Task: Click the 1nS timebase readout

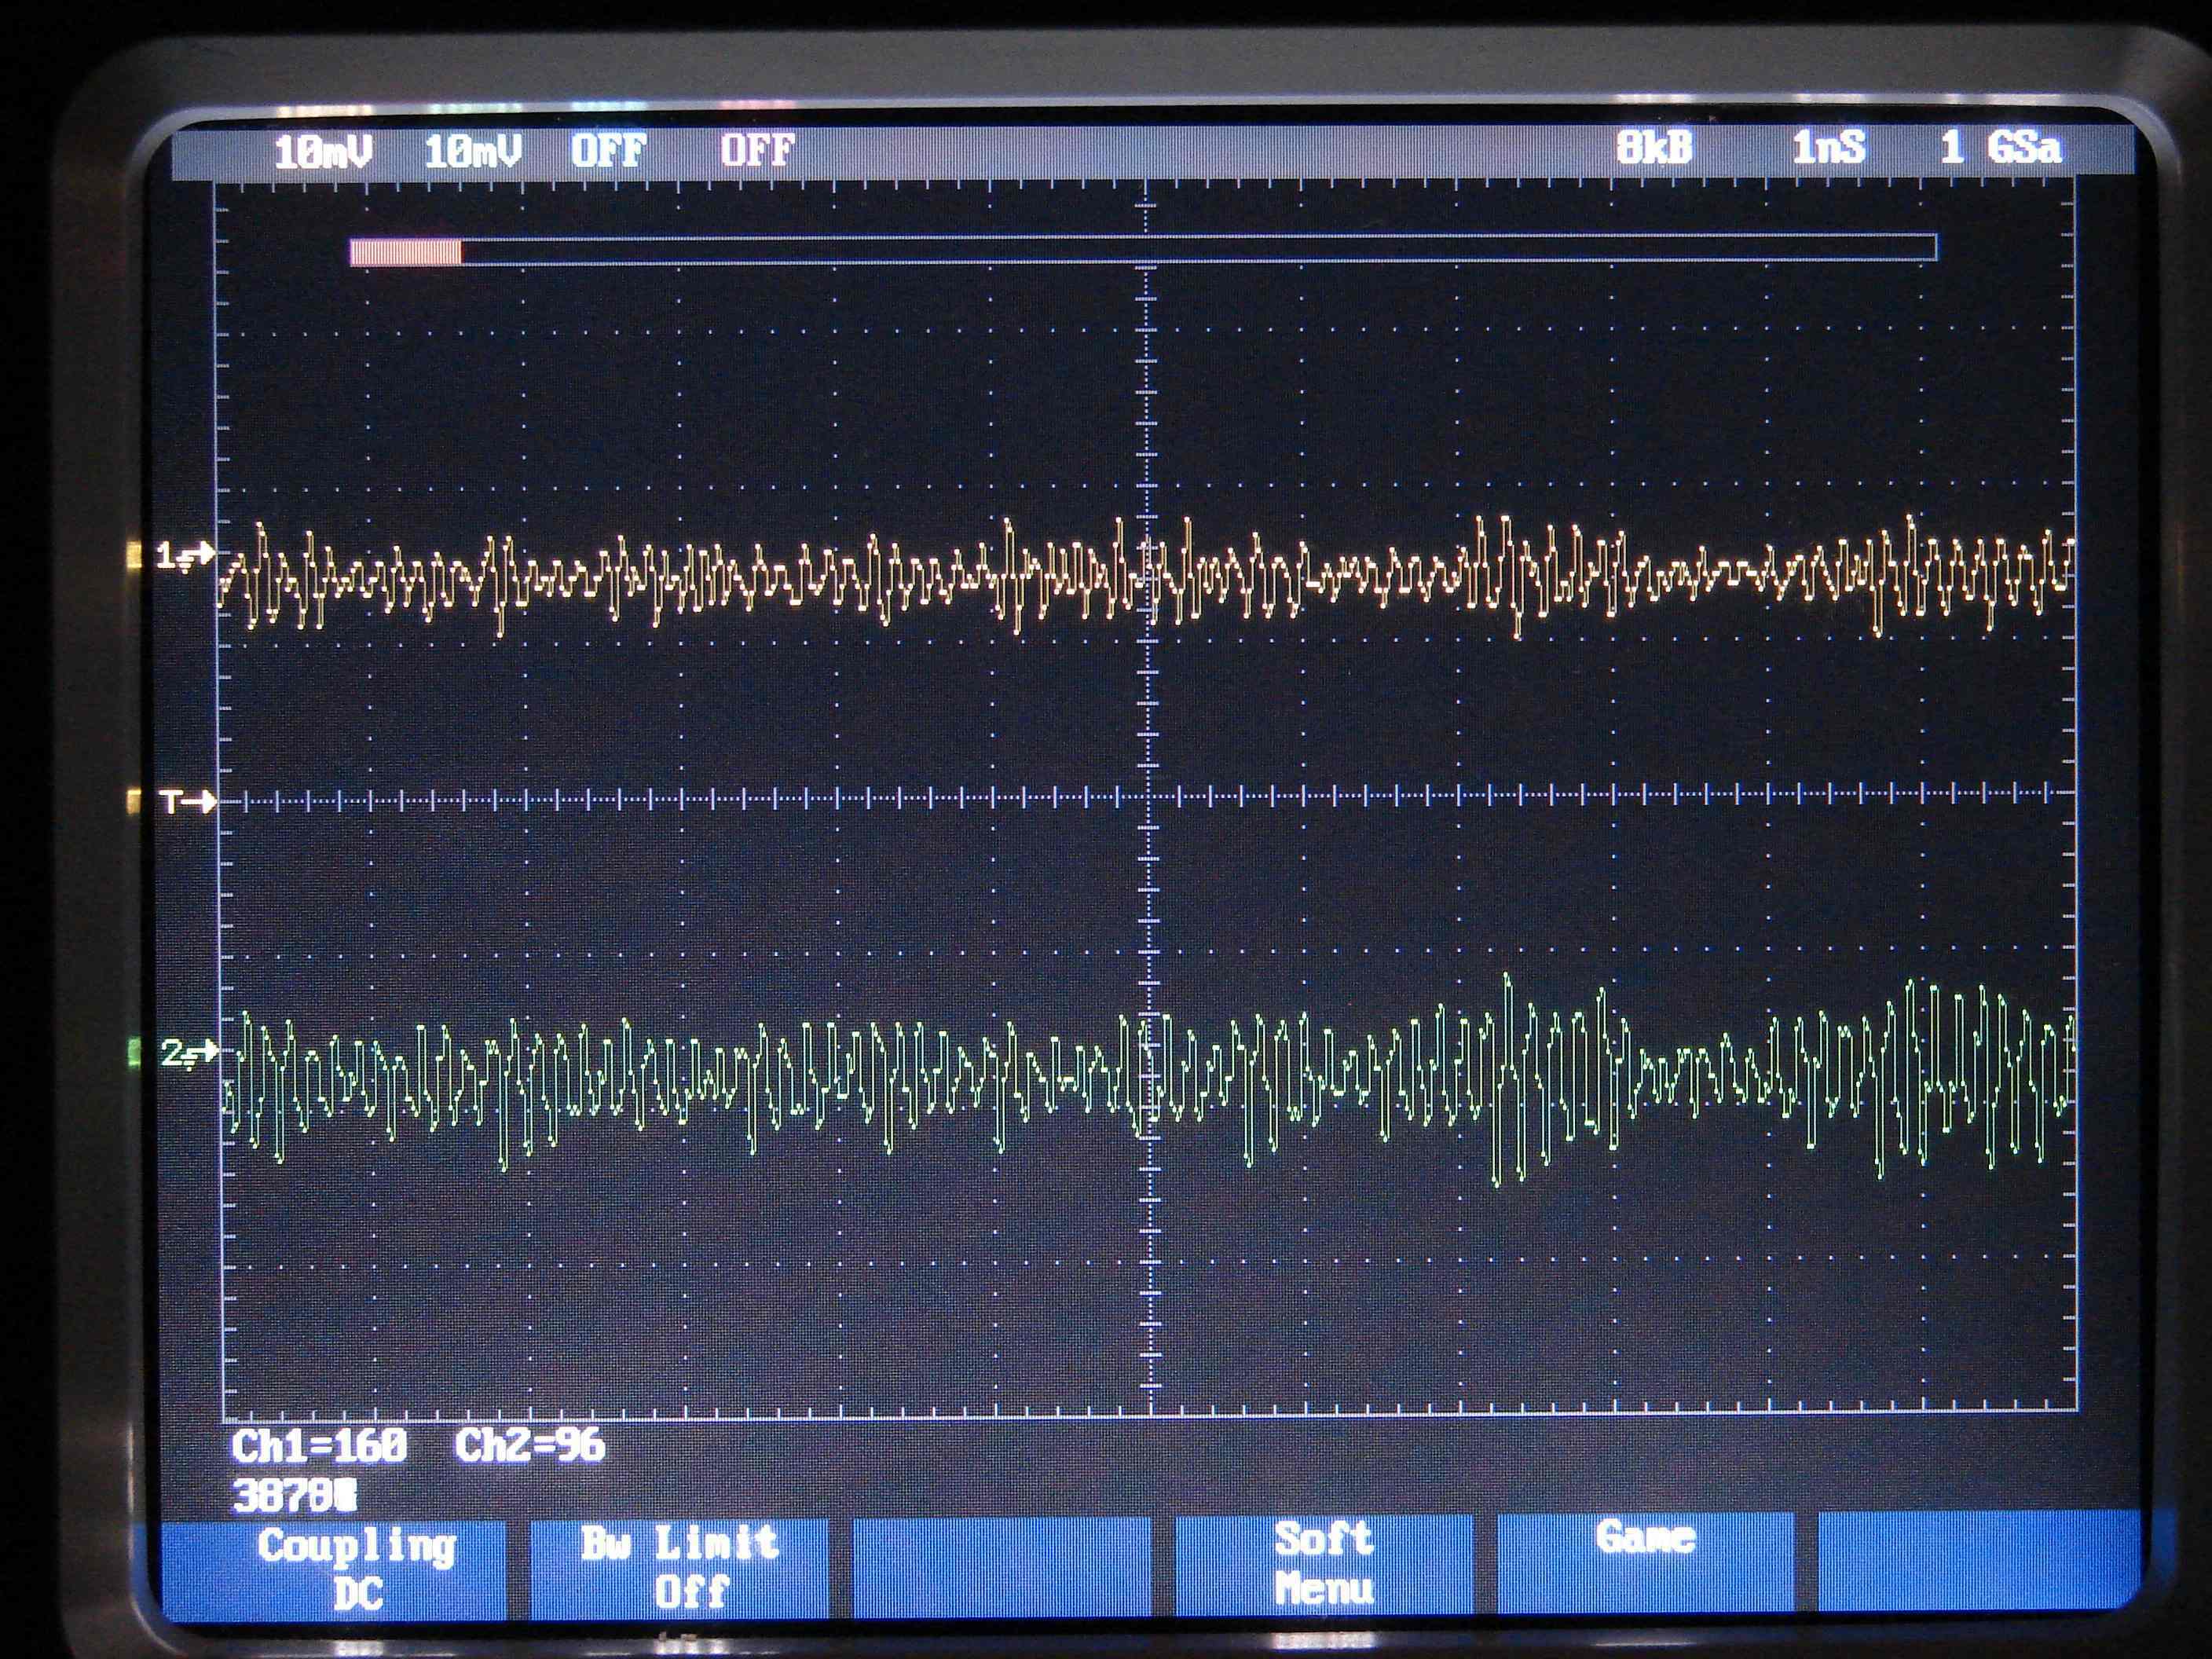Action: coord(1829,148)
